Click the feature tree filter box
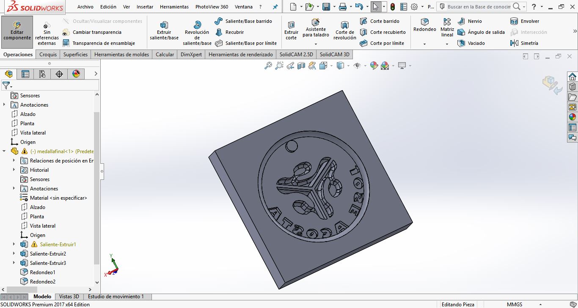Screen dimensions: 578x308 pos(50,85)
